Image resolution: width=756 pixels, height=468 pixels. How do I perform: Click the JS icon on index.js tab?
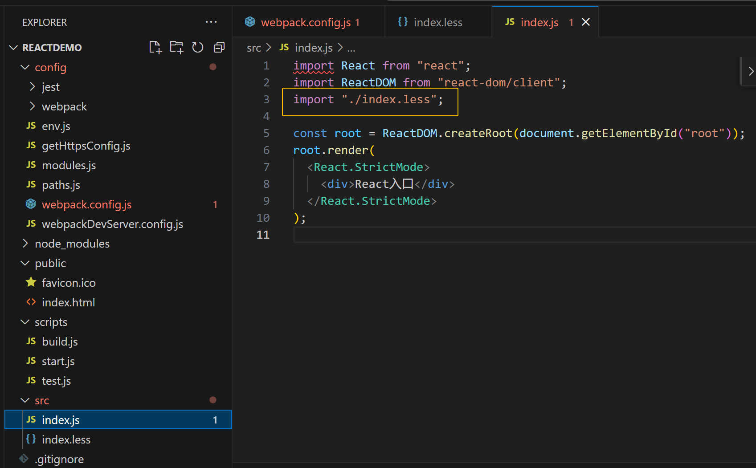click(510, 22)
